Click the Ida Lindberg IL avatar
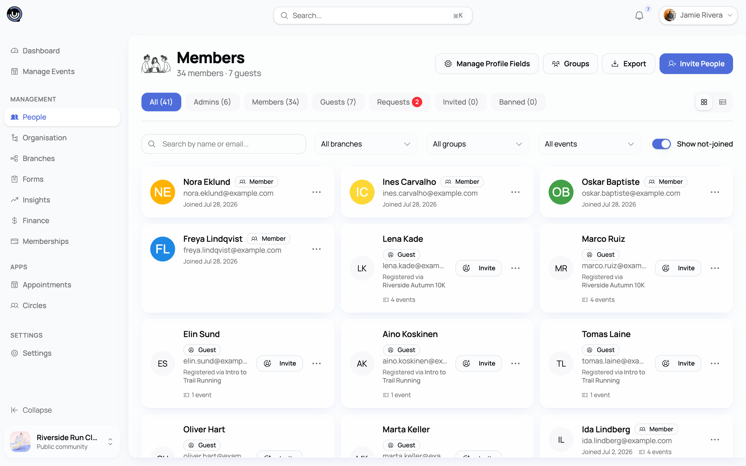 (561, 440)
